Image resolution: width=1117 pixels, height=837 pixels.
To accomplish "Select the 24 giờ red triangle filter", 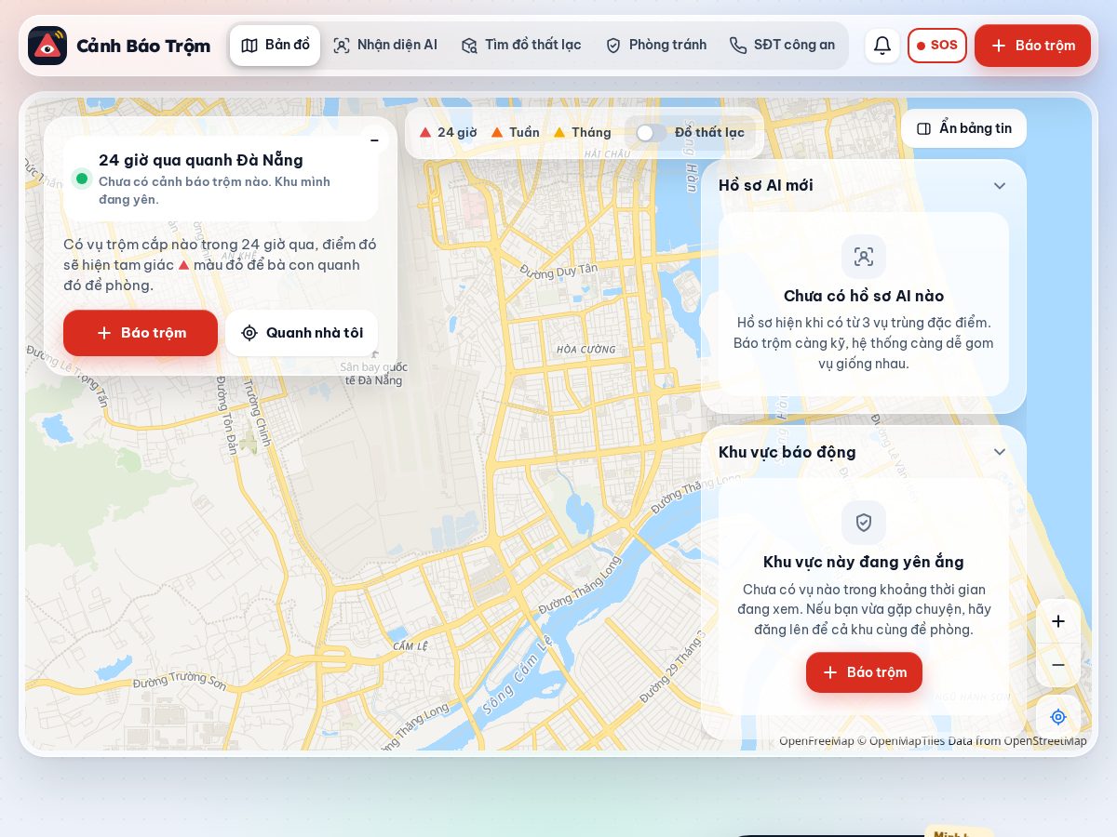I will (448, 132).
